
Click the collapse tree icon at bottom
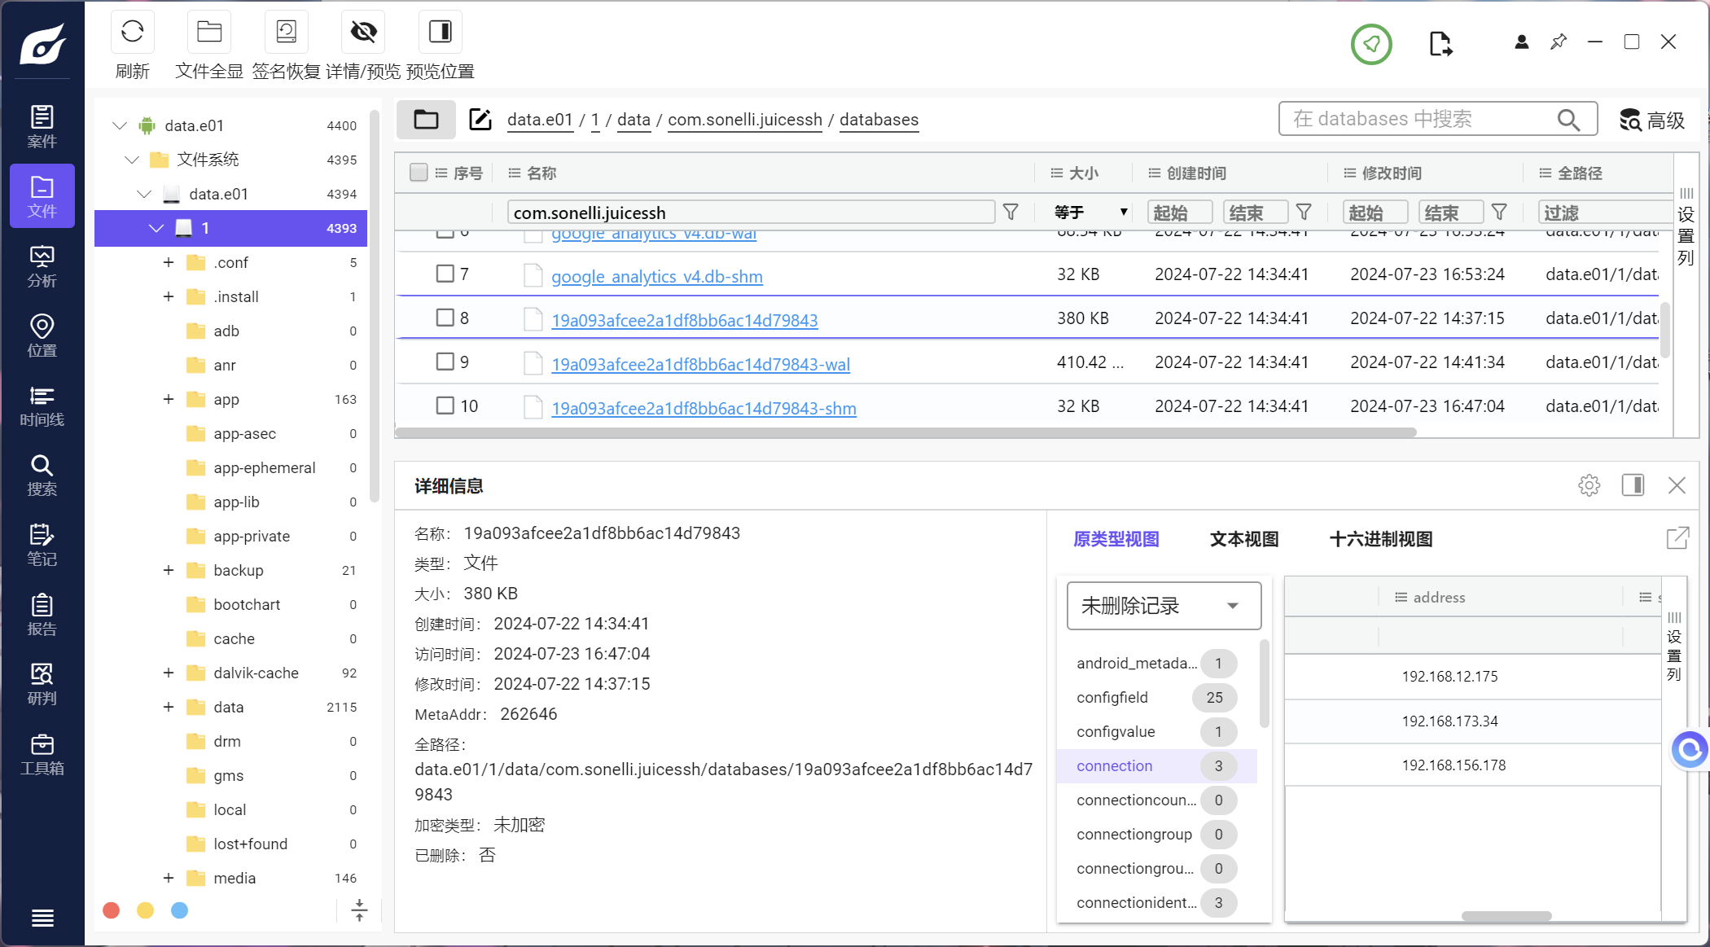[359, 910]
